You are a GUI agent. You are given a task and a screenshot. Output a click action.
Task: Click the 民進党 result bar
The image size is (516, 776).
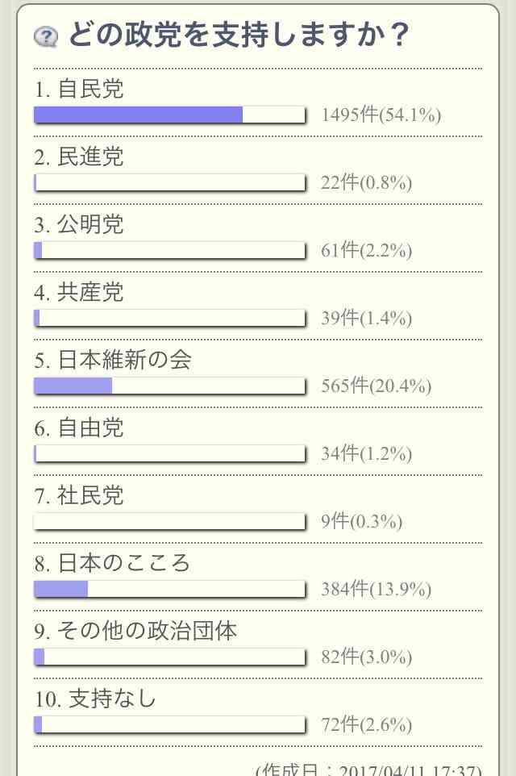(x=170, y=182)
